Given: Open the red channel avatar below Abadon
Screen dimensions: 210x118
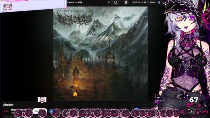Looking at the screenshot, I should coord(6,111).
